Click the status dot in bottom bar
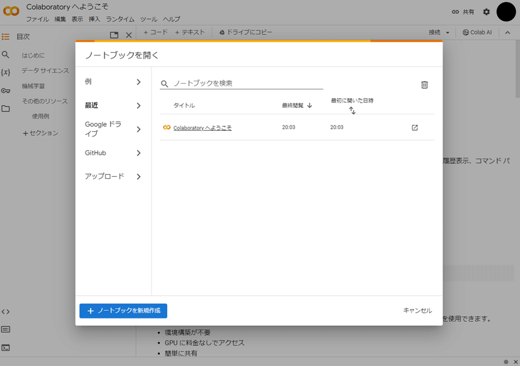Image resolution: width=520 pixels, height=366 pixels. 506,361
